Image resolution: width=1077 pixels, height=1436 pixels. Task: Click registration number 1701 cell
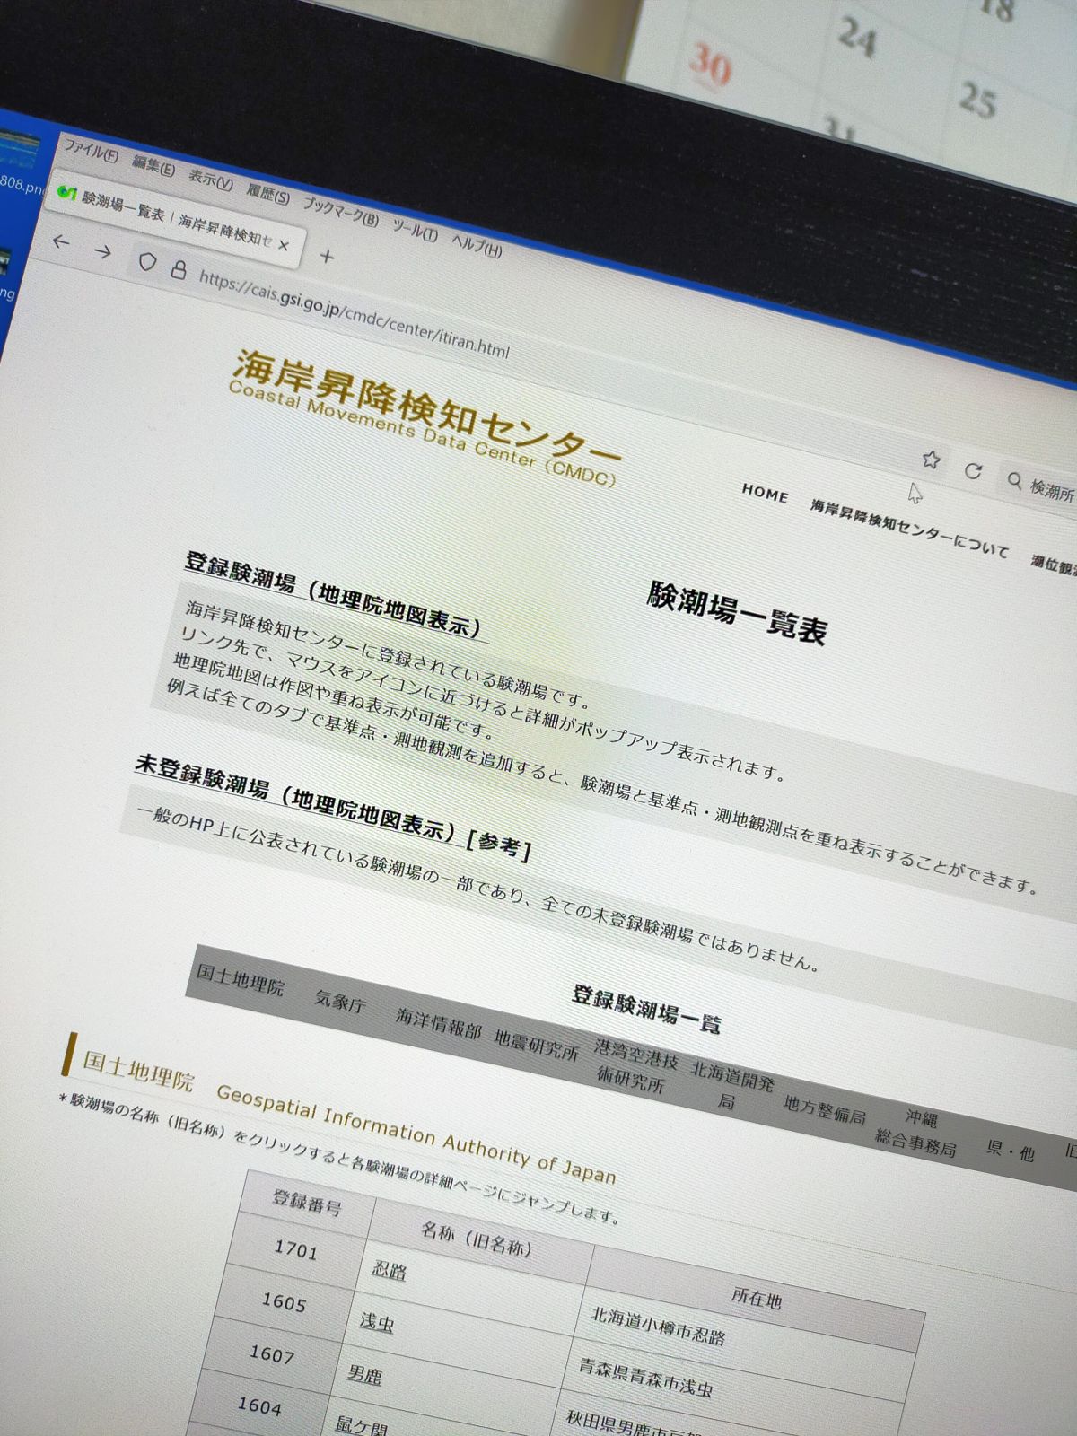click(x=295, y=1248)
